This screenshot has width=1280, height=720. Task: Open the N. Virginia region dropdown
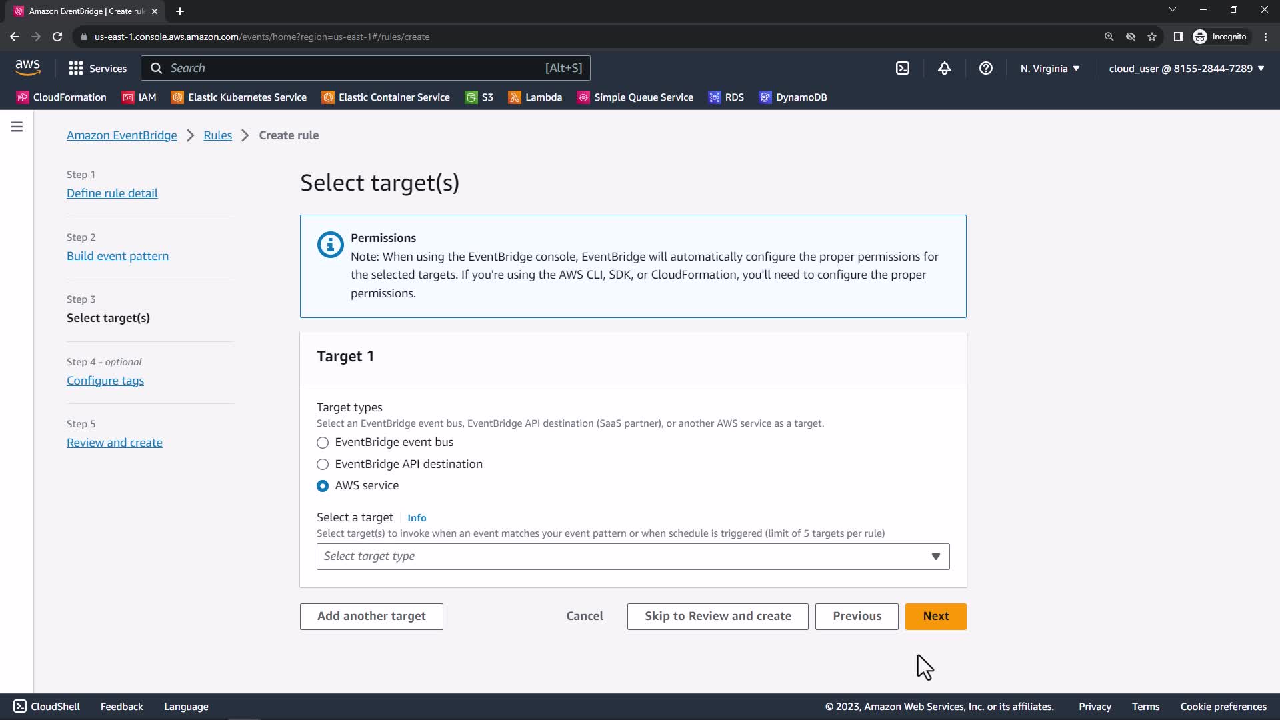coord(1049,68)
